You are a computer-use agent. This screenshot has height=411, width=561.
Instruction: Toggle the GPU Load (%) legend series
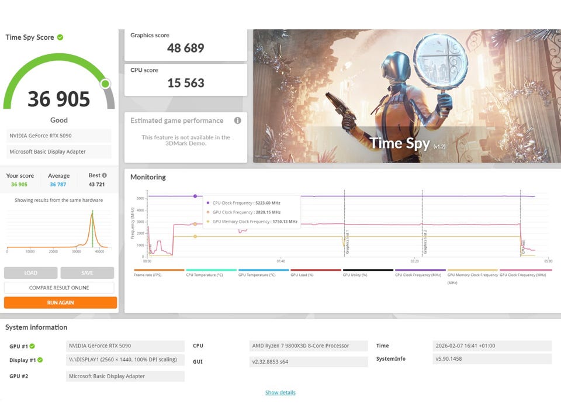(316, 273)
